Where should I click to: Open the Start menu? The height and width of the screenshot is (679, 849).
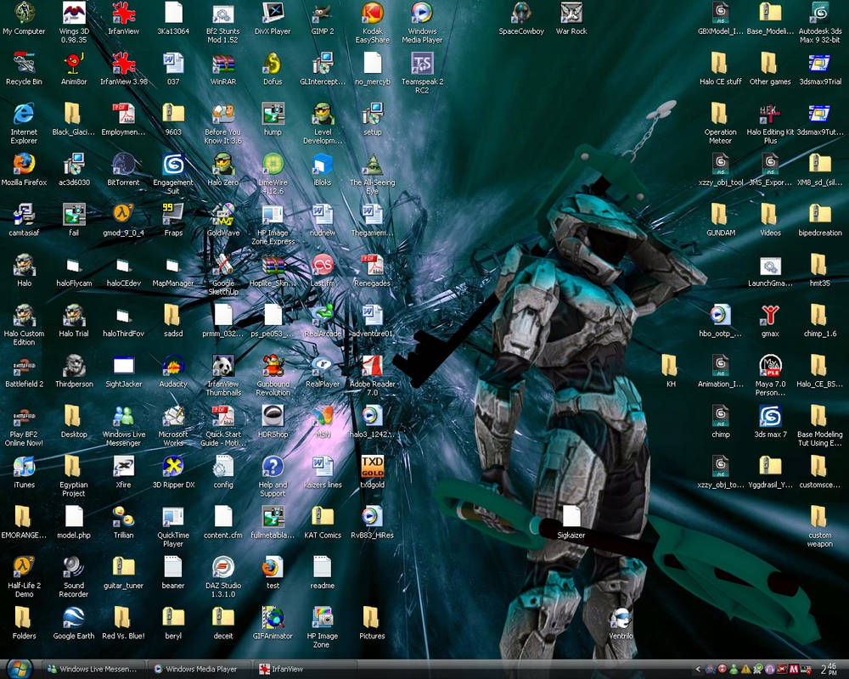(x=21, y=669)
